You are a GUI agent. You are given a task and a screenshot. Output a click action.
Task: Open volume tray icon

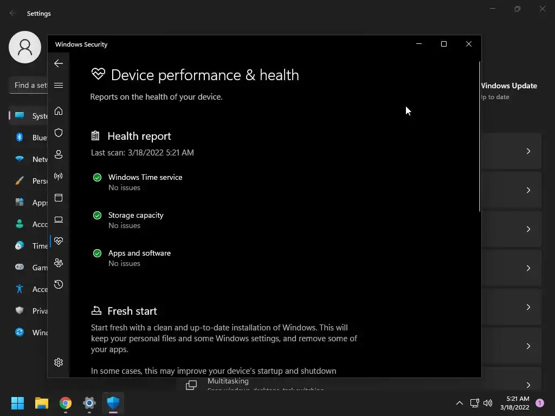(488, 403)
